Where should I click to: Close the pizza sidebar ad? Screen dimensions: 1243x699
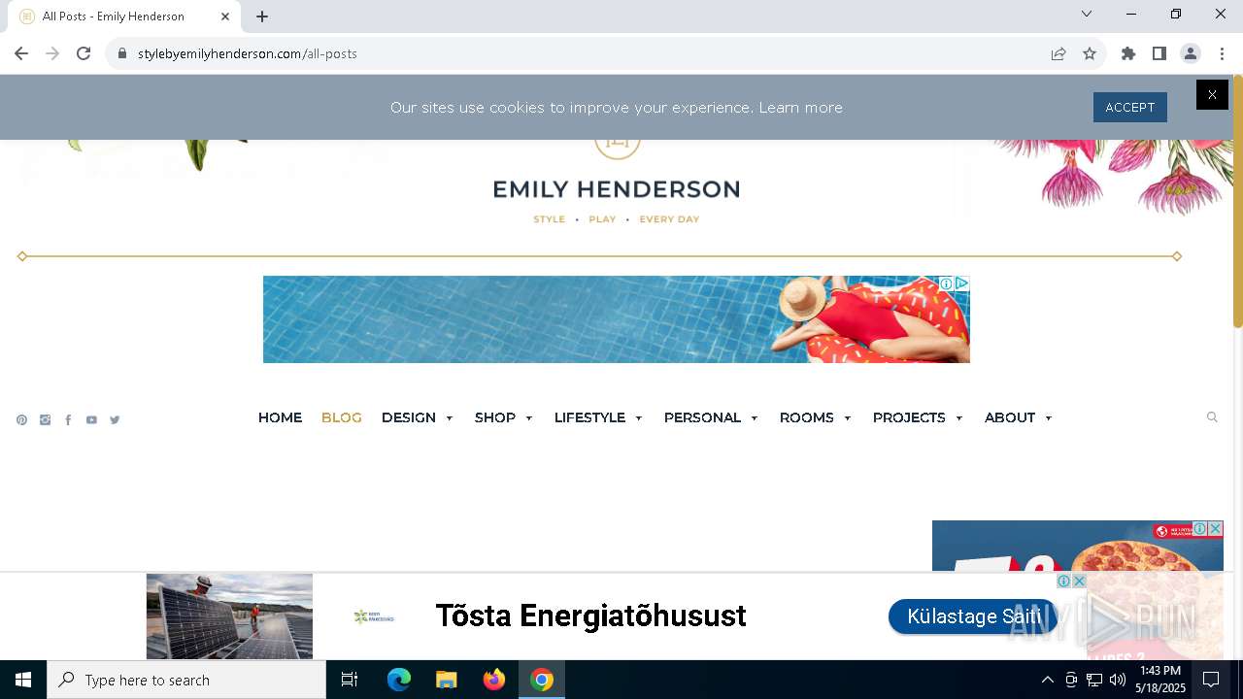tap(1215, 529)
